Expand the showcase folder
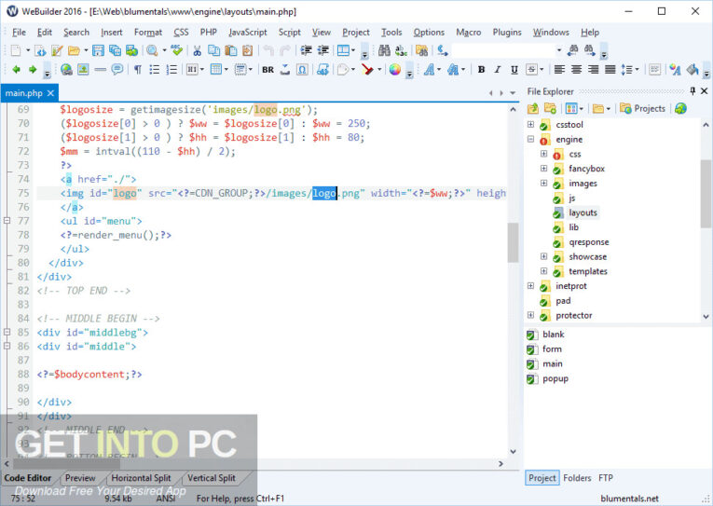This screenshot has width=713, height=506. (544, 256)
